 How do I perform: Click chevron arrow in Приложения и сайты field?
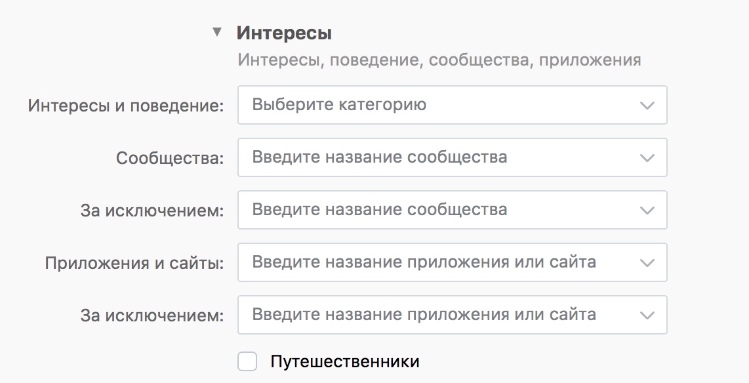click(647, 263)
